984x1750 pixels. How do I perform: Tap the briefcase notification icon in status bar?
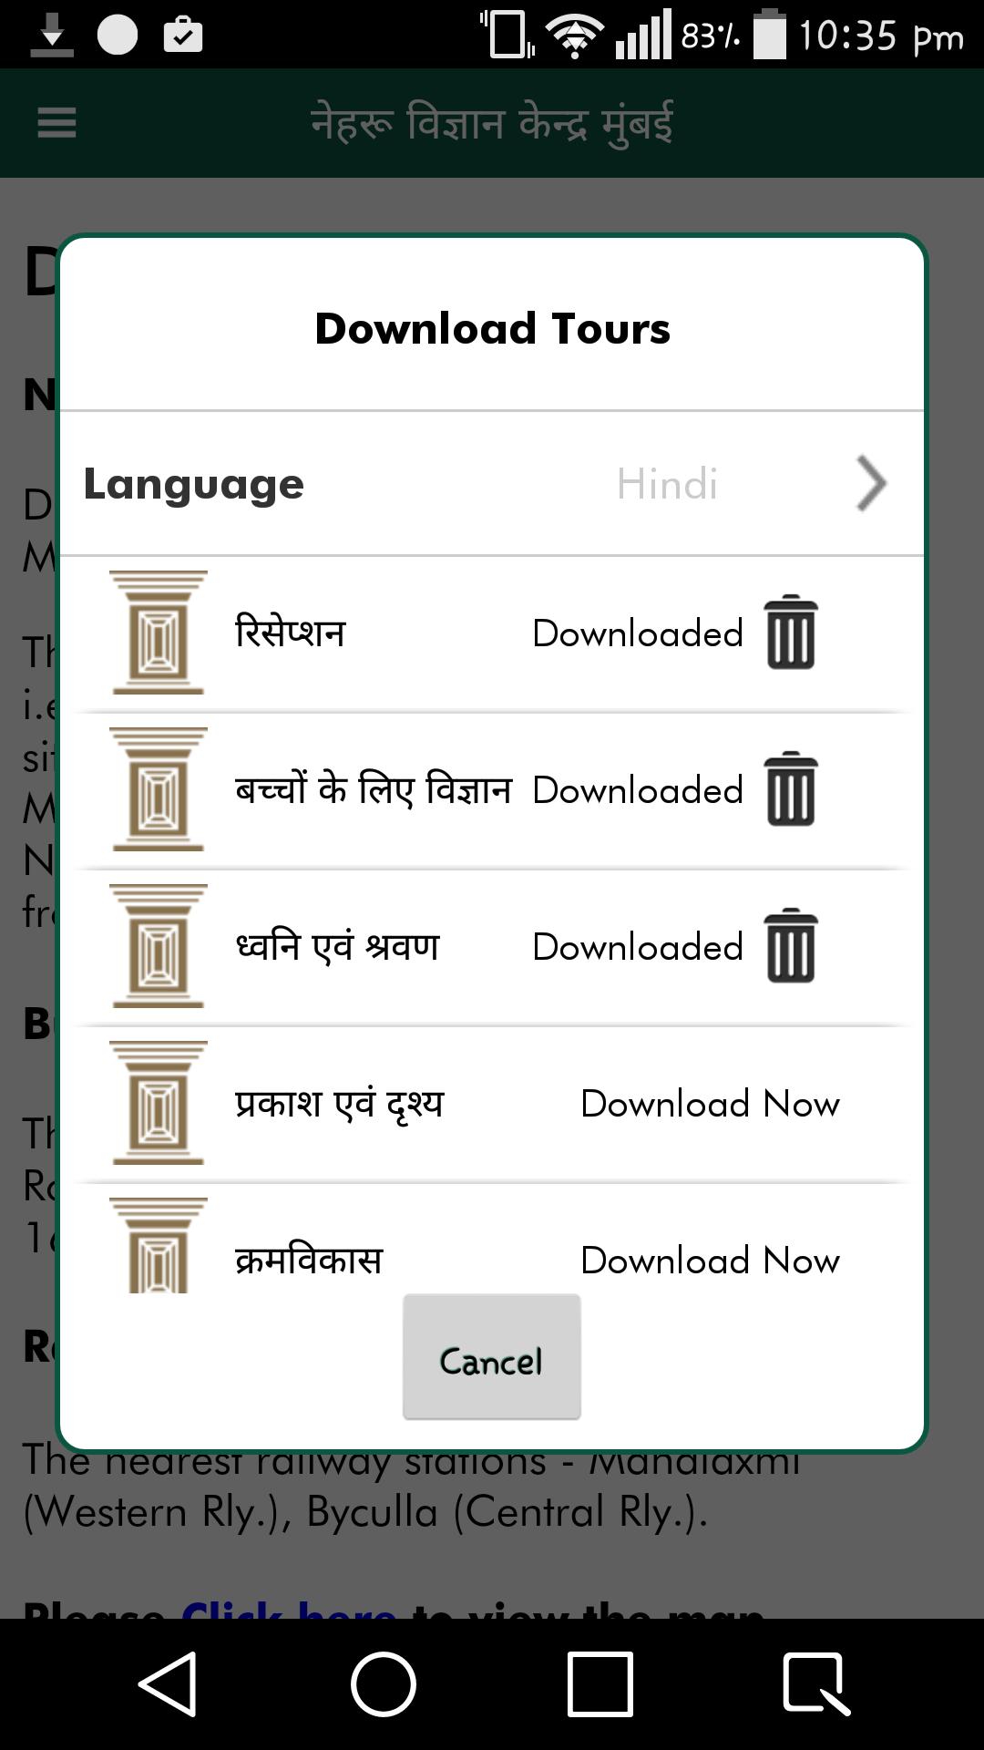(x=182, y=35)
